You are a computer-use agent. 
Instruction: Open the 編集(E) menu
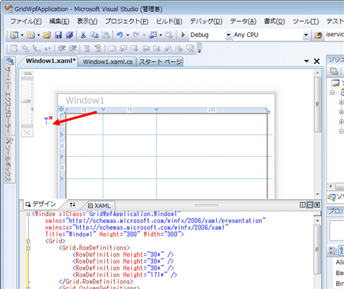[59, 22]
